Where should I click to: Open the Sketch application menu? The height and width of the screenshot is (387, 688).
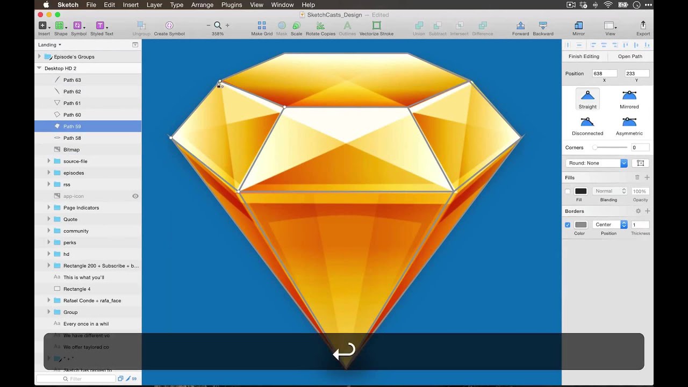68,5
